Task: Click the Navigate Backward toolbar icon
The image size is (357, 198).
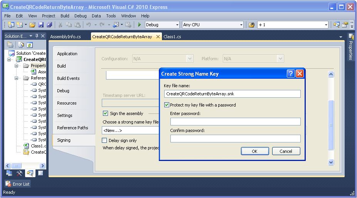Action: point(116,25)
